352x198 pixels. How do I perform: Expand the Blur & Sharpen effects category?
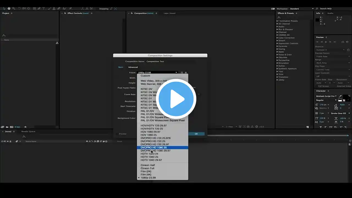pos(277,29)
